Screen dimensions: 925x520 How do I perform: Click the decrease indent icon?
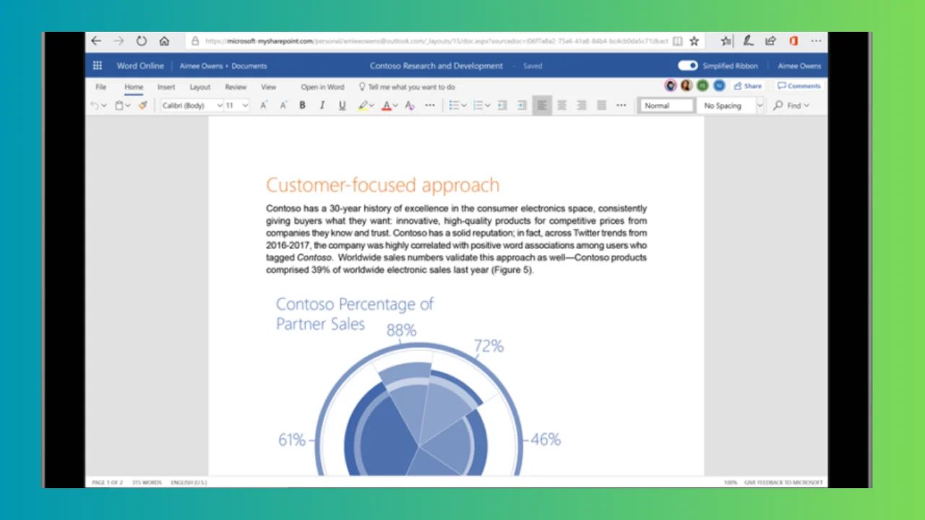click(502, 105)
